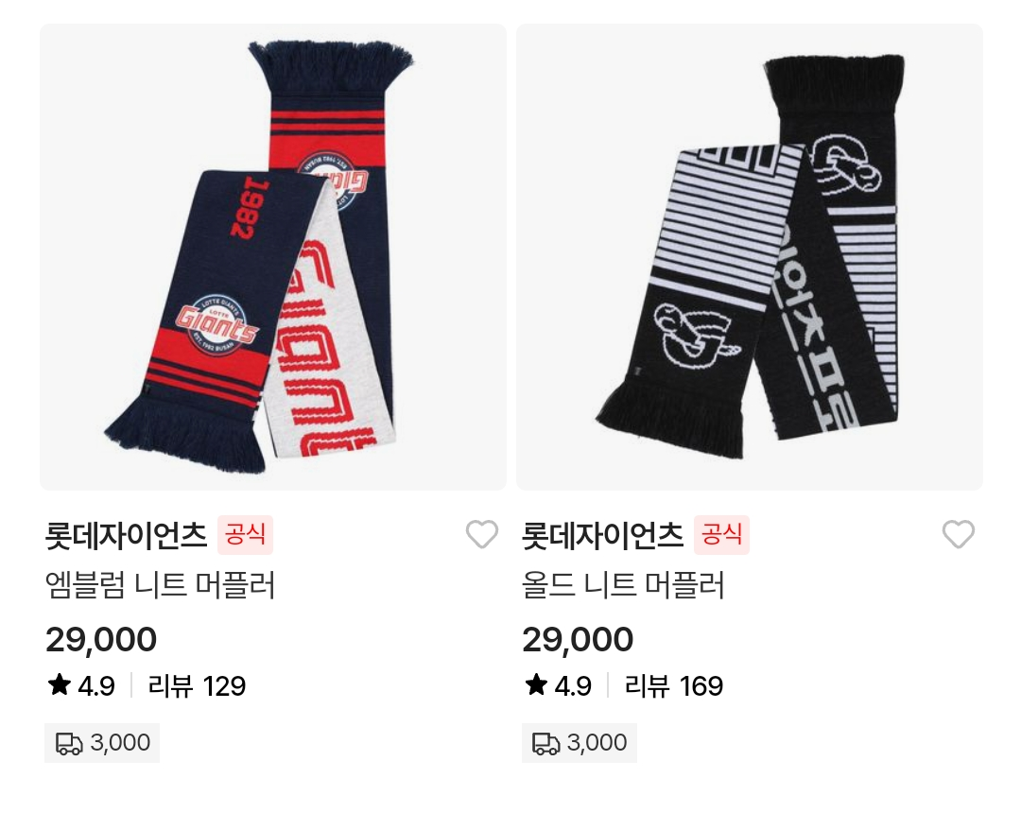Open the 올드 니트 머플러 product title

coord(623,585)
